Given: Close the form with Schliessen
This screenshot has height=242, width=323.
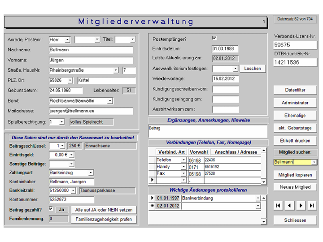Looking at the screenshot, I should coord(295,220).
